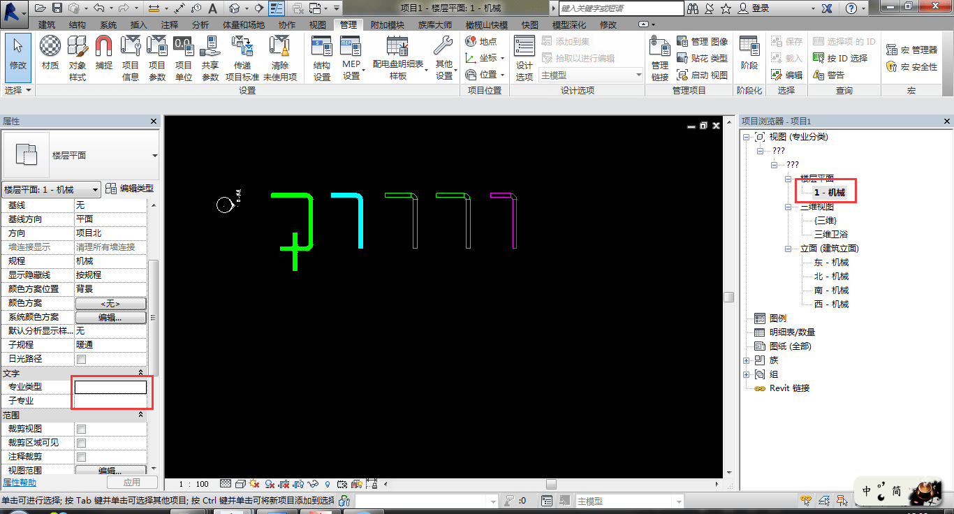Open 宏 管理器 (Macro Manager)
Screen dimensions: 954x514
pos(912,50)
